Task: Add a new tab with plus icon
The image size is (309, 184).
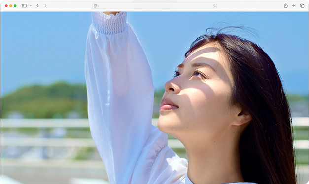Action: 294,6
